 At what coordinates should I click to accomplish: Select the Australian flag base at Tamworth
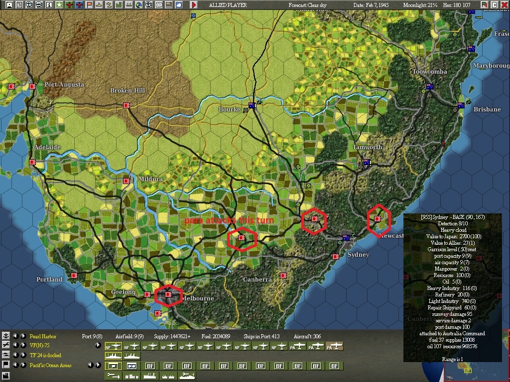[367, 162]
